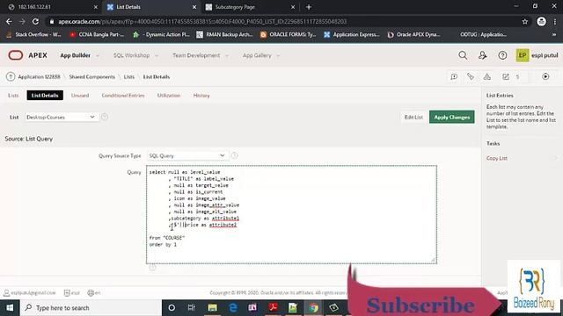Click help icon beside List dropdown
This screenshot has width=563, height=316.
coord(104,117)
